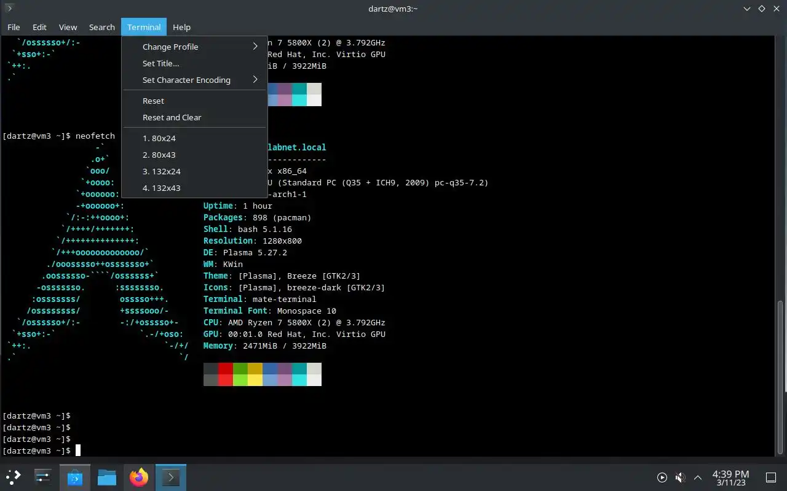Screen dimensions: 787x491
Task: Click the green swatch in lower palette
Action: 240,374
